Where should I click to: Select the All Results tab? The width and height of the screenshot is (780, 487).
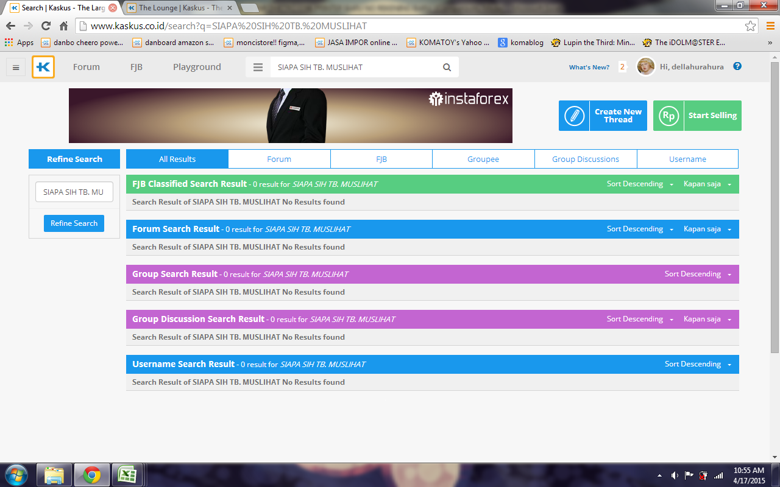(177, 159)
